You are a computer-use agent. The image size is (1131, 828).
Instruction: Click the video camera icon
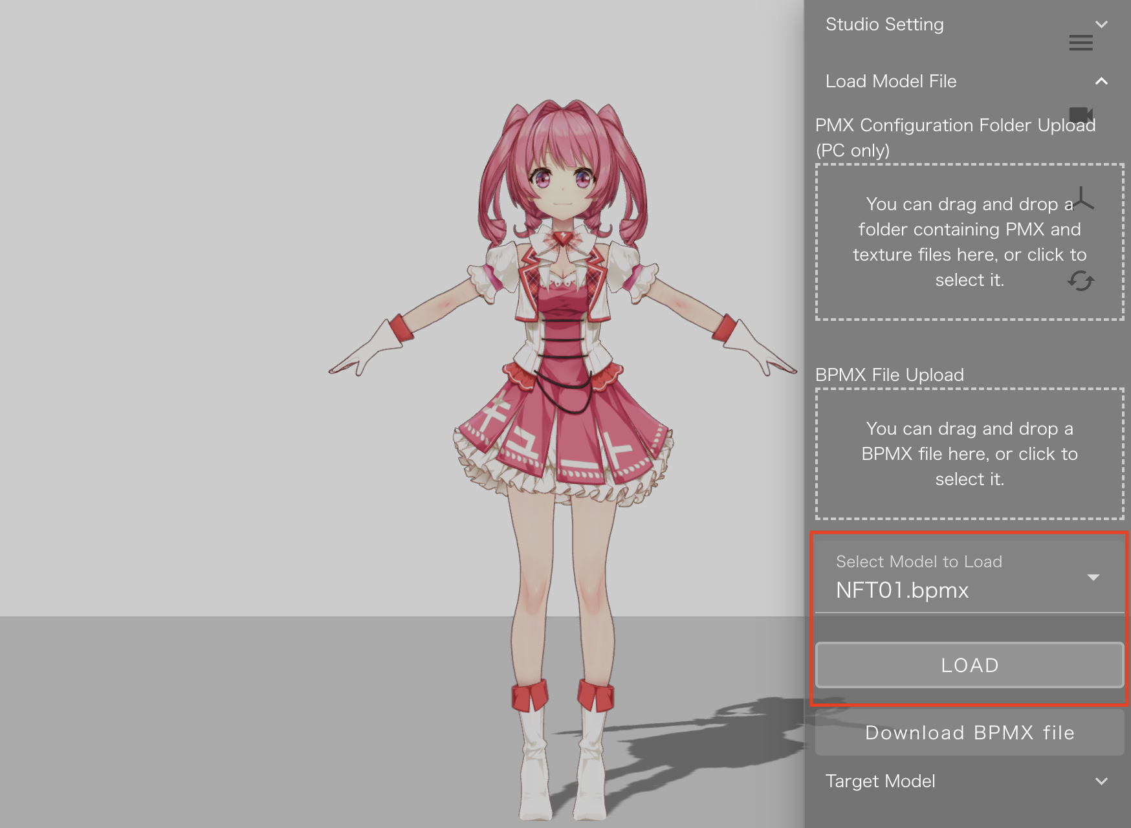click(1081, 115)
